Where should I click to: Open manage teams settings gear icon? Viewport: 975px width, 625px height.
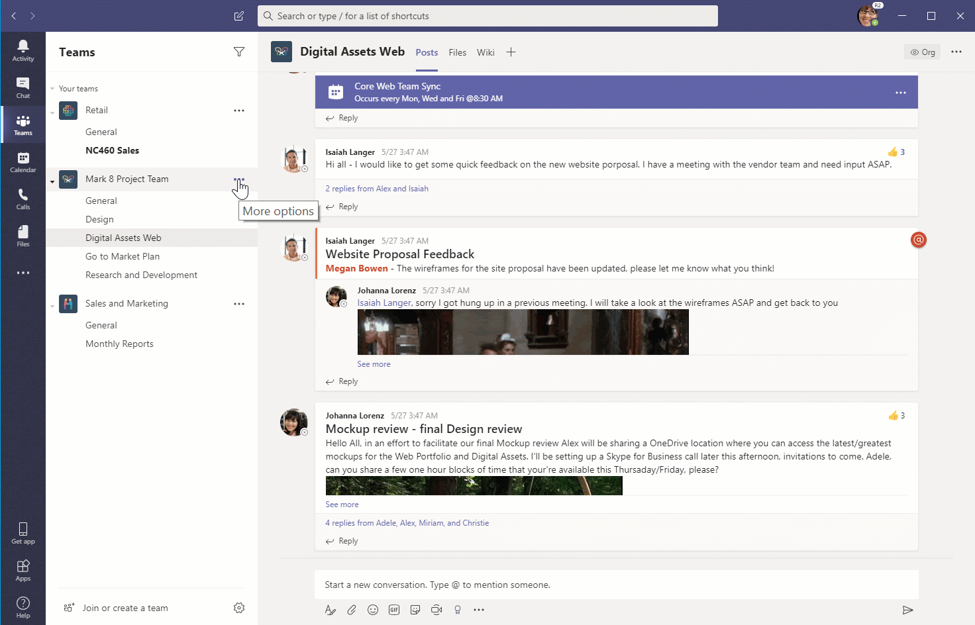239,608
